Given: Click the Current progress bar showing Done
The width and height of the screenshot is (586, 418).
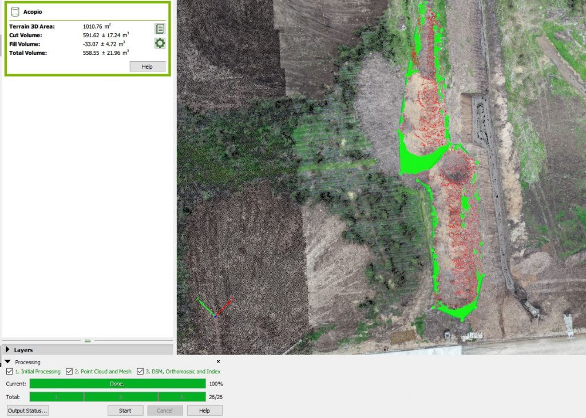Looking at the screenshot, I should (x=117, y=384).
